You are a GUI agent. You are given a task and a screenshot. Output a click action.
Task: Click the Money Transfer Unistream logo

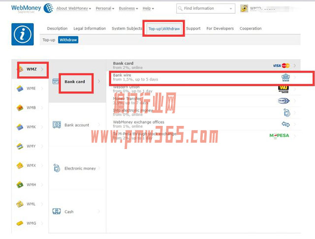283,101
